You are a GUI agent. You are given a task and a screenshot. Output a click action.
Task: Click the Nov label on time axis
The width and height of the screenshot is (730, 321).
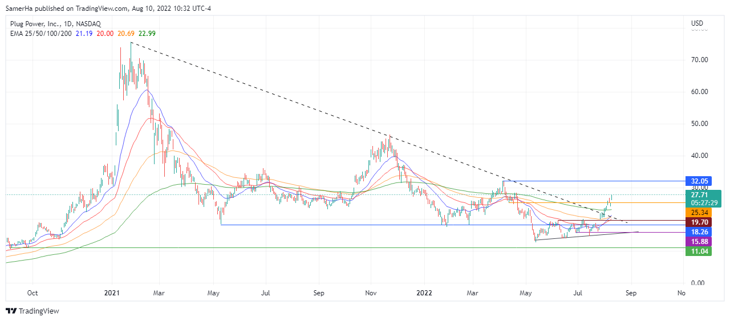(x=371, y=293)
